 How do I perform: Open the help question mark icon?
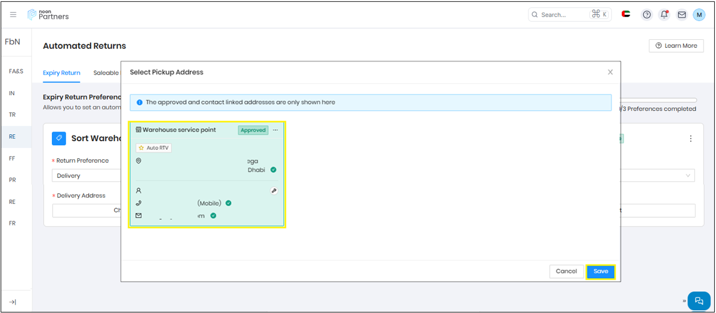[646, 15]
